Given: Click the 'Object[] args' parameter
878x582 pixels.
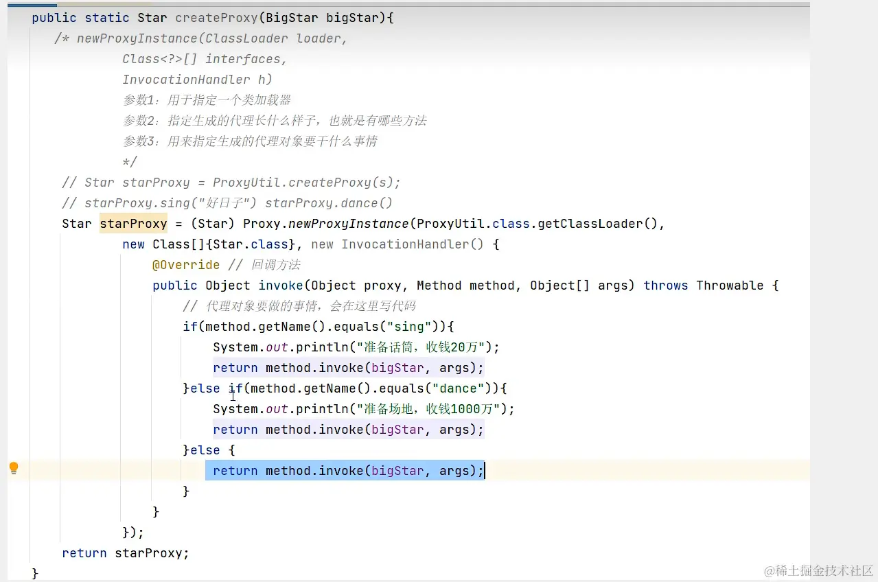Looking at the screenshot, I should tap(579, 286).
